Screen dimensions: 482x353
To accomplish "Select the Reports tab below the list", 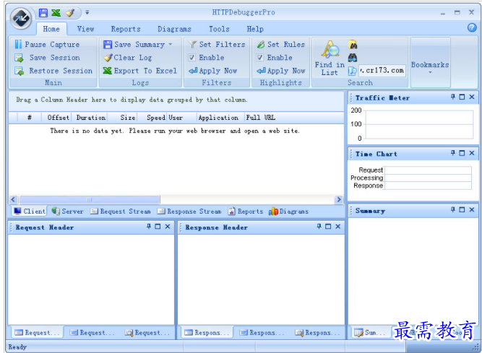I will [246, 212].
